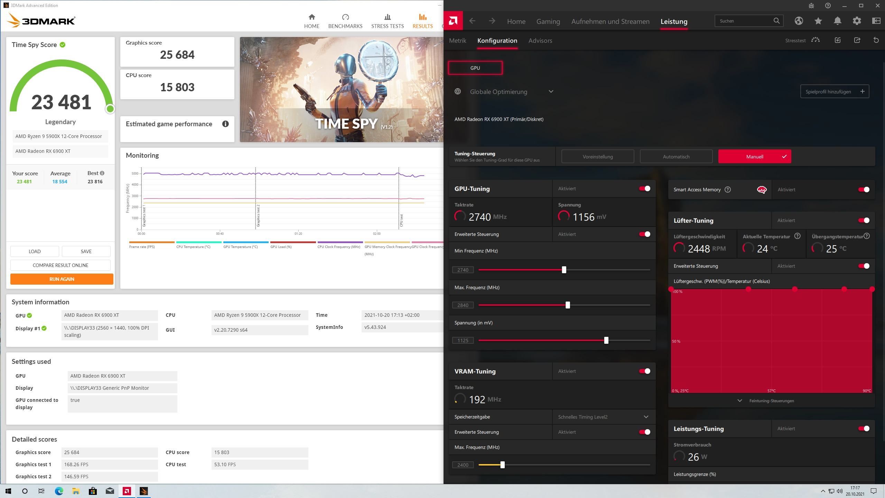Toggle the sidebar panel icon in Radeon header

tap(876, 21)
